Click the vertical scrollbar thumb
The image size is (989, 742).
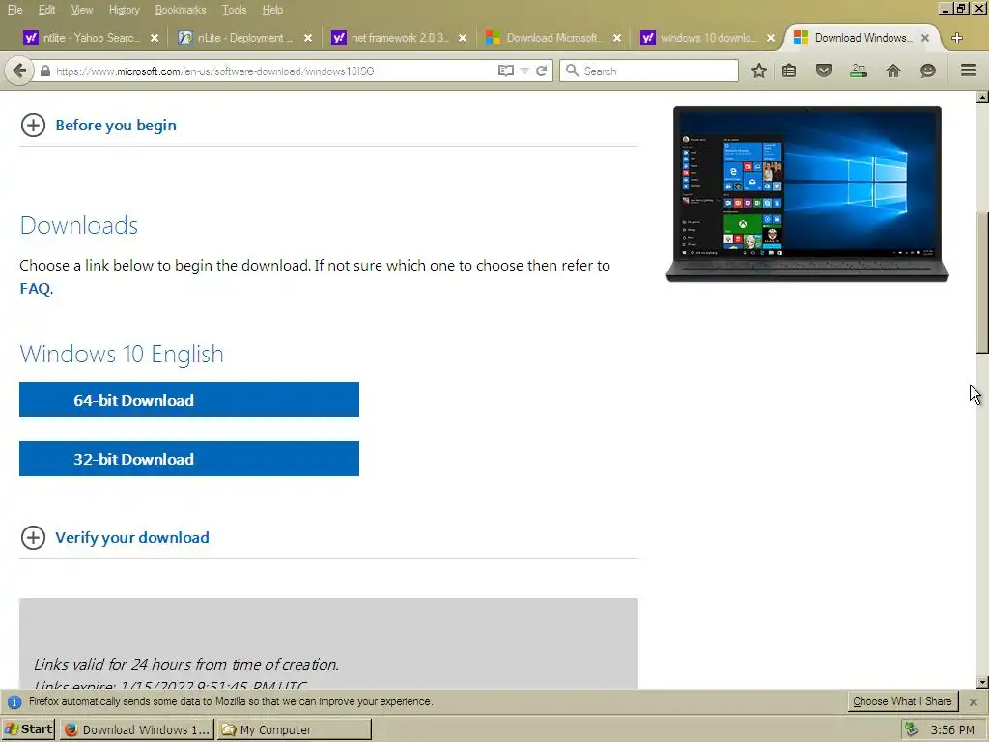pyautogui.click(x=982, y=282)
